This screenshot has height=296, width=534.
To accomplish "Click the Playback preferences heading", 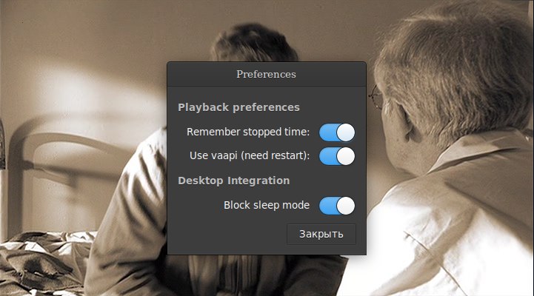I will tap(238, 107).
